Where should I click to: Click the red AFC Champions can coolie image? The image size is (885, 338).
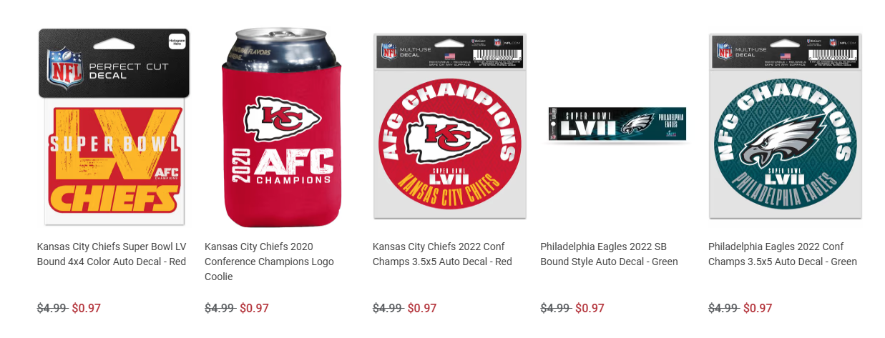tap(282, 128)
